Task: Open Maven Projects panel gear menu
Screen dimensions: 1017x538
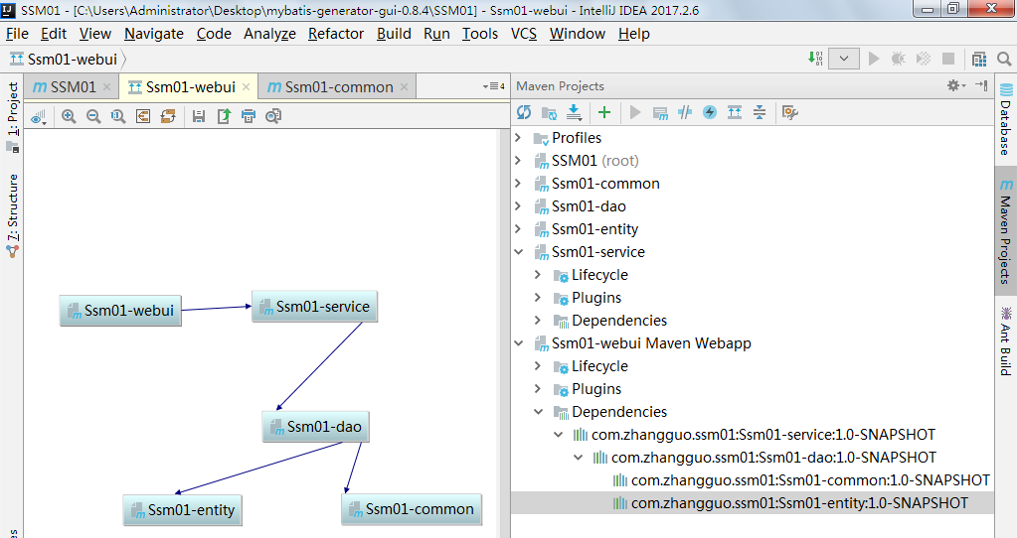Action: pyautogui.click(x=956, y=85)
